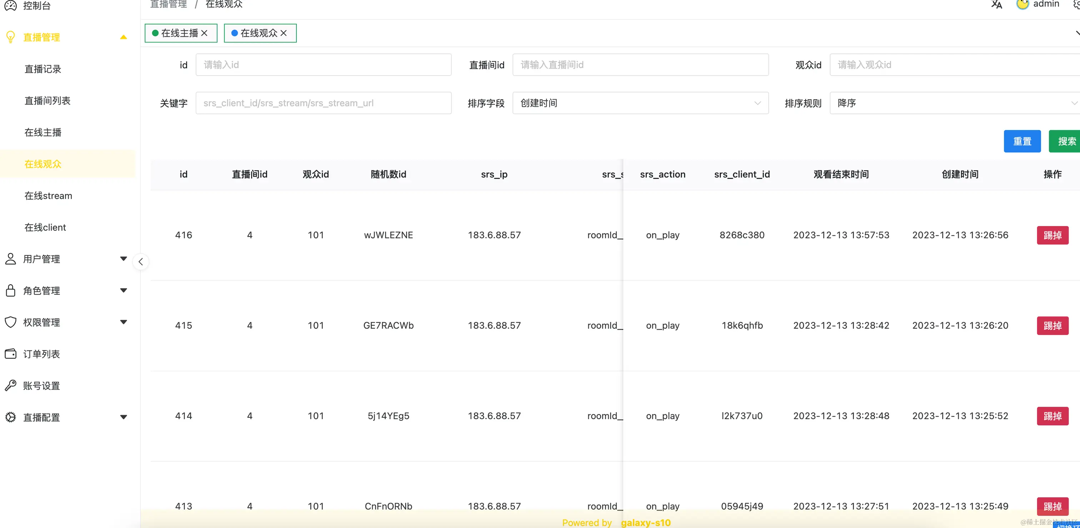Collapse the 直播管理 menu arrow

123,37
